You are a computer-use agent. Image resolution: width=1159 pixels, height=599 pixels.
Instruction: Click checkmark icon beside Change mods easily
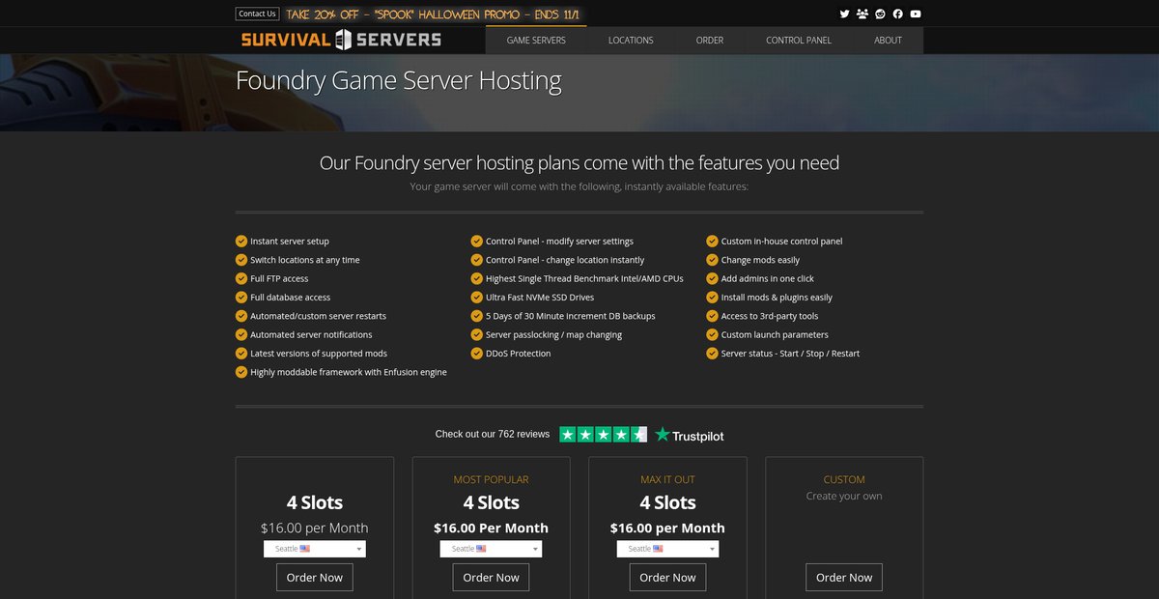(713, 260)
